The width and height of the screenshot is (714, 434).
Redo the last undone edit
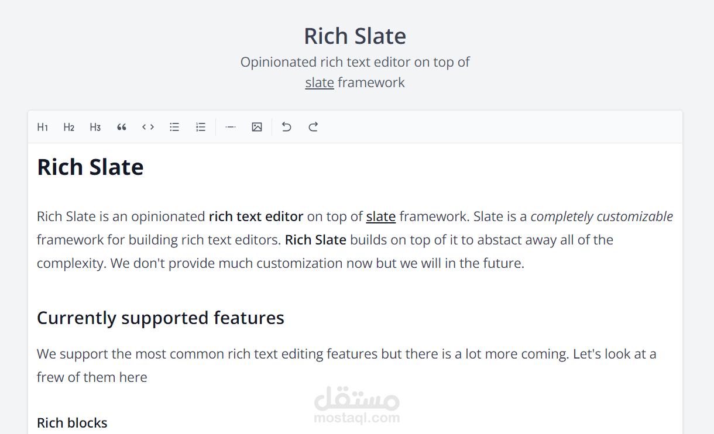(x=313, y=127)
